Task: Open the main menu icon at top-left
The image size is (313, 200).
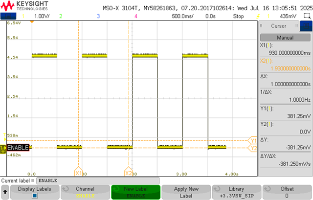Action: point(8,16)
